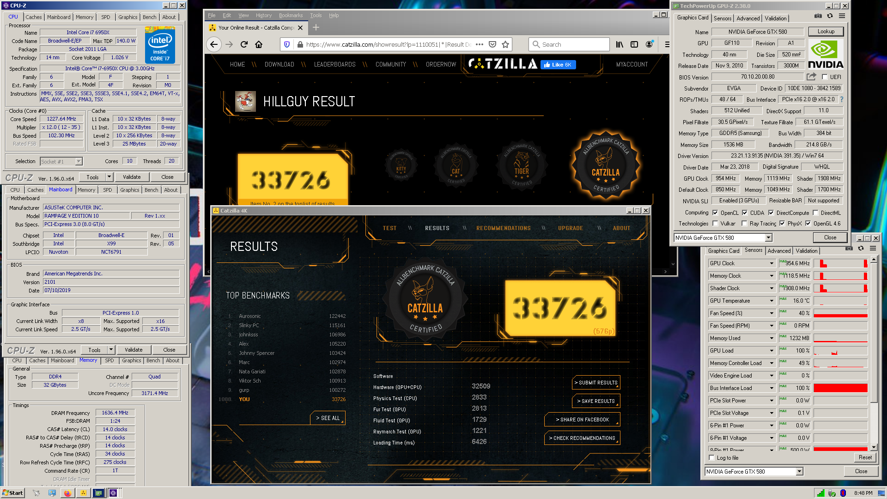Click the Catzilla yellow icon in the taskbar
887x499 pixels.
click(x=83, y=493)
